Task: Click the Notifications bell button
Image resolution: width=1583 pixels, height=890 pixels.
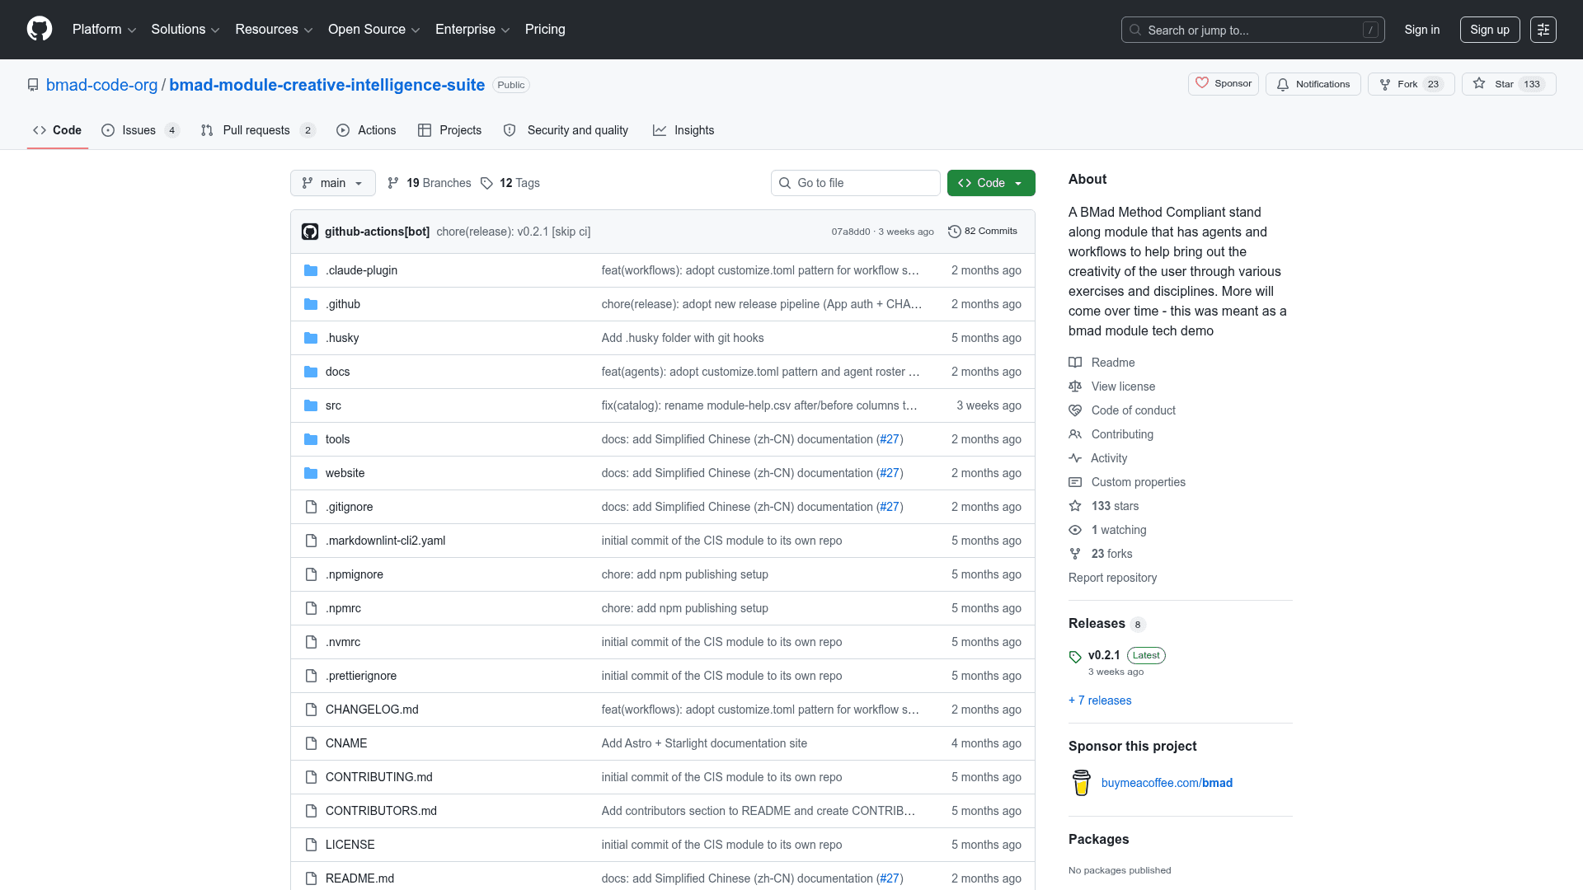Action: pyautogui.click(x=1313, y=84)
